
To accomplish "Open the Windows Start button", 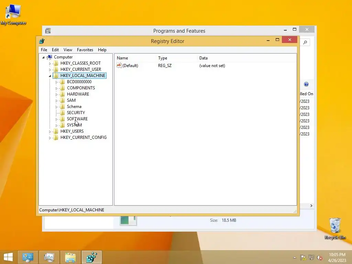I will click(8, 257).
